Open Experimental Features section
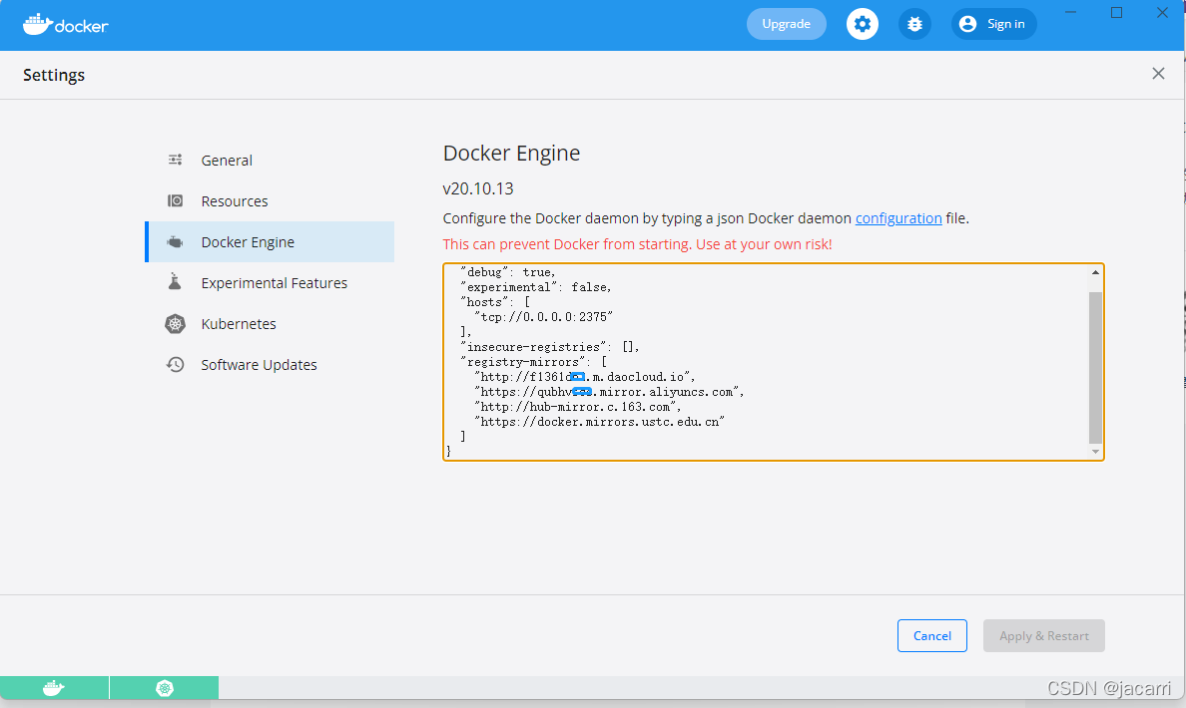The image size is (1186, 708). tap(270, 282)
